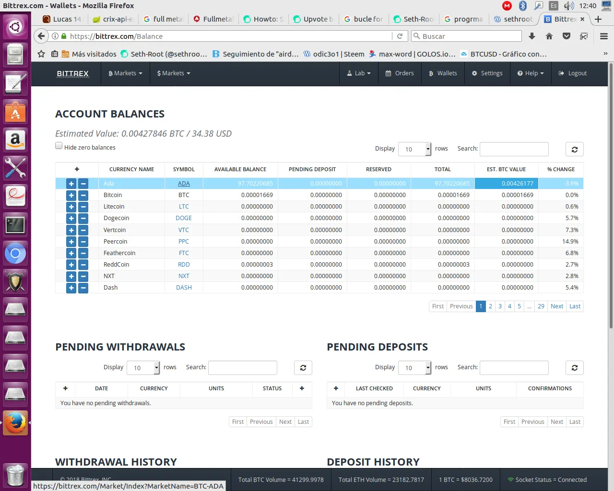Click the deposit plus icon for Litecoin
Screen dimensions: 614x491
[x=71, y=207]
